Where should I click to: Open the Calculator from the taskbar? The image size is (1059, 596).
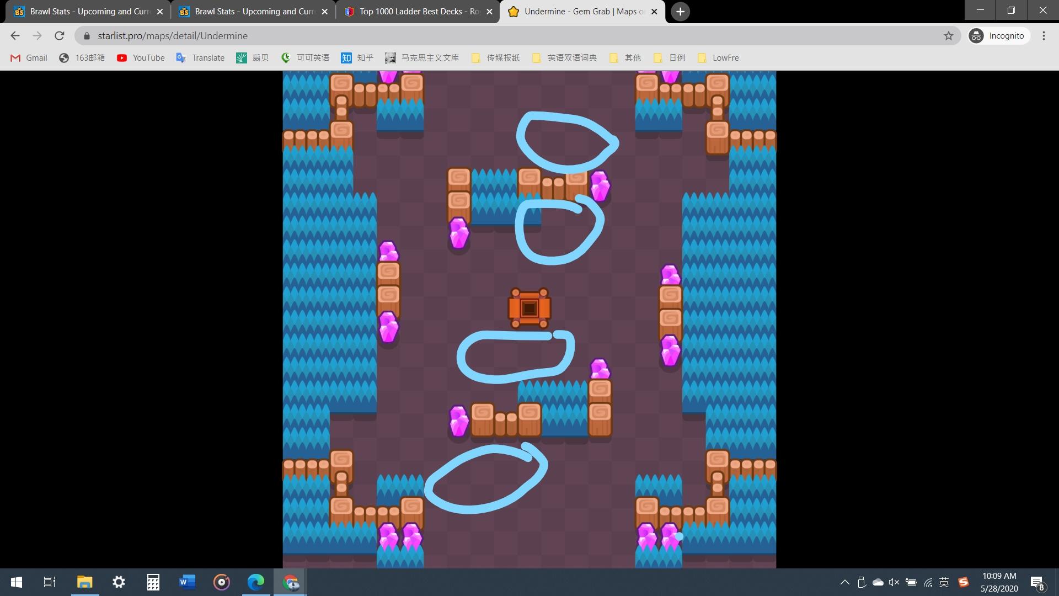pos(153,582)
